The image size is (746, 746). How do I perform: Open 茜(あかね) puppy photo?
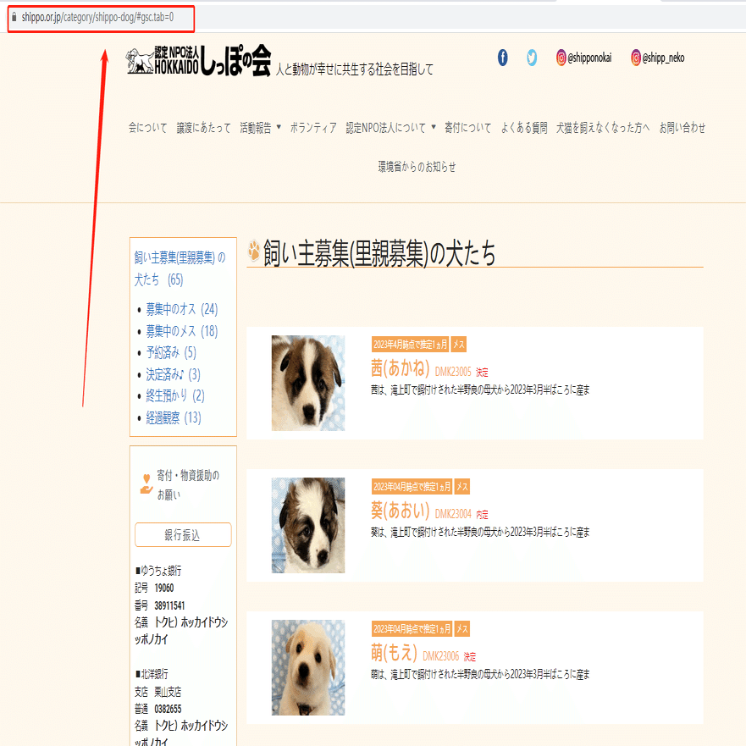pyautogui.click(x=308, y=383)
